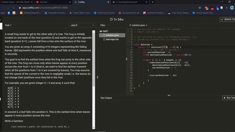The height and width of the screenshot is (132, 235).
Task: Open the 2-CountingElements.pdf browser tab
Action: [127, 2]
